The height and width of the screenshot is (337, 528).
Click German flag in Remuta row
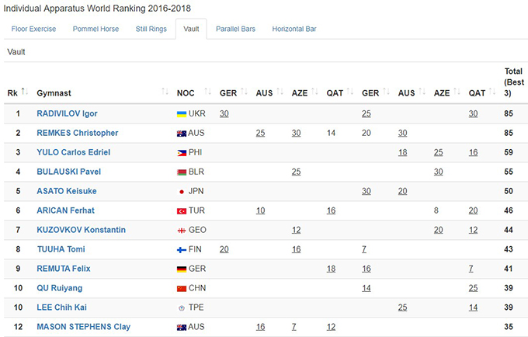[182, 269]
